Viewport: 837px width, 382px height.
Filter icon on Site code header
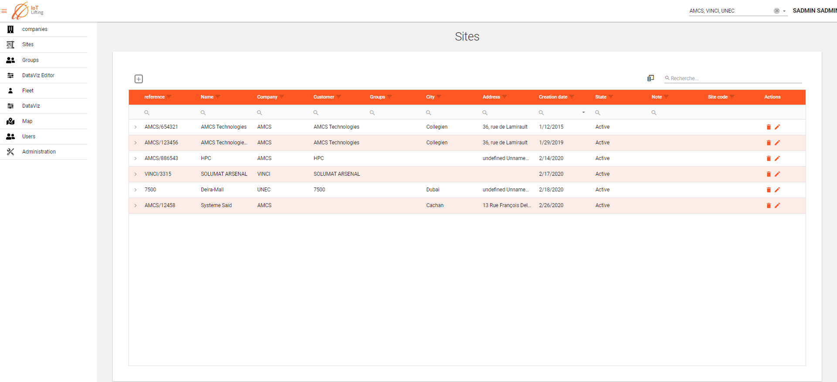(x=732, y=97)
